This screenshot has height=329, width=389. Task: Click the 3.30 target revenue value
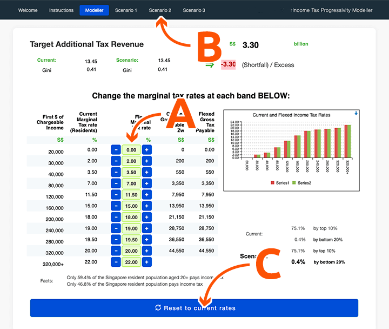point(251,45)
